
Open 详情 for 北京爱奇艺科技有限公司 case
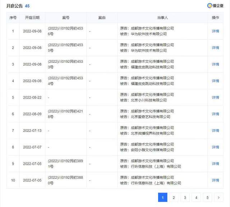click(215, 114)
